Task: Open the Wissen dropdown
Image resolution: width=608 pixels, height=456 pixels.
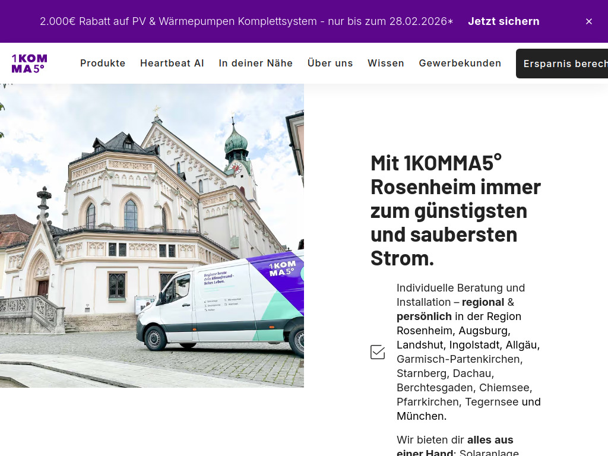Action: click(386, 63)
